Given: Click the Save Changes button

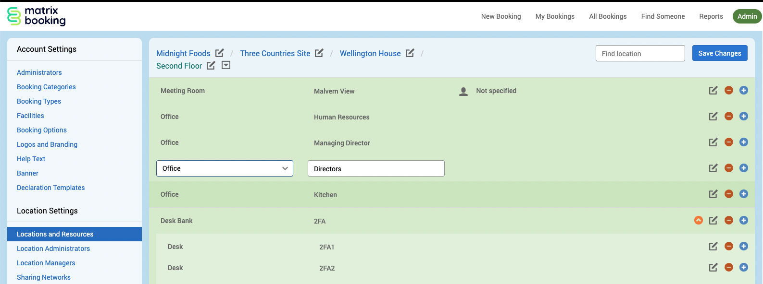Looking at the screenshot, I should click(x=719, y=53).
